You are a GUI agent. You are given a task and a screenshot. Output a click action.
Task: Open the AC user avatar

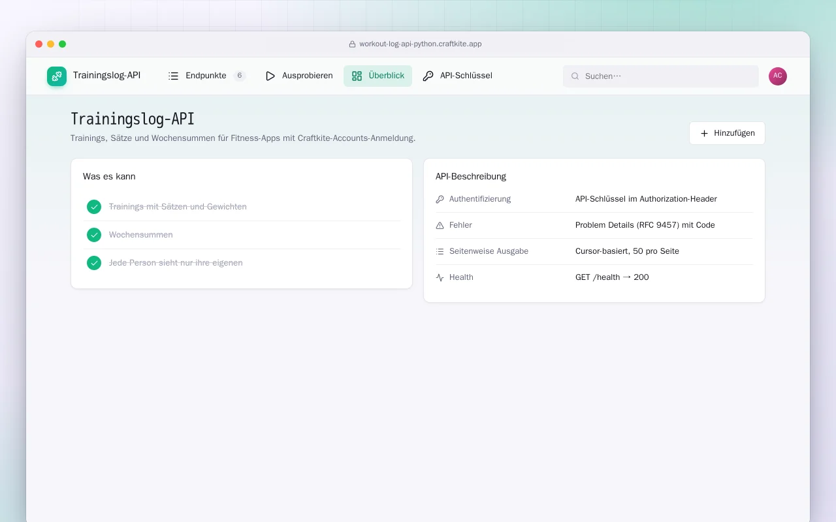778,76
